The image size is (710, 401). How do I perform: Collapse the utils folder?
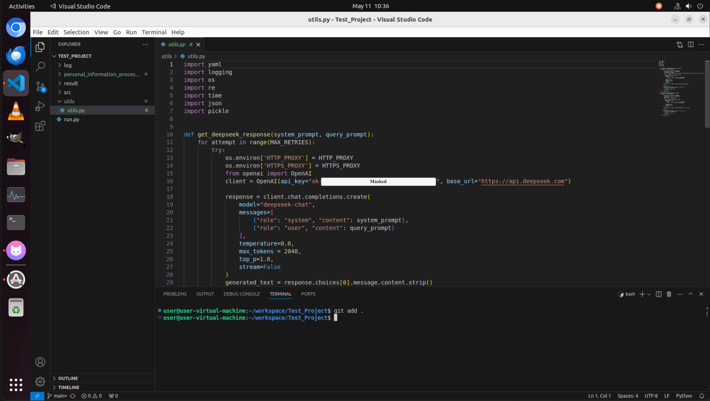coord(102,101)
